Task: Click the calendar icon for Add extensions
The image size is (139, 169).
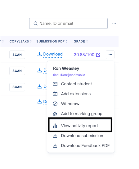Action: [55, 94]
